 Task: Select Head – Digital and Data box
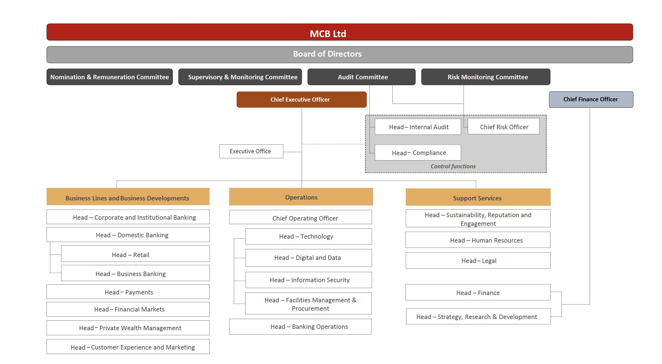pyautogui.click(x=309, y=258)
